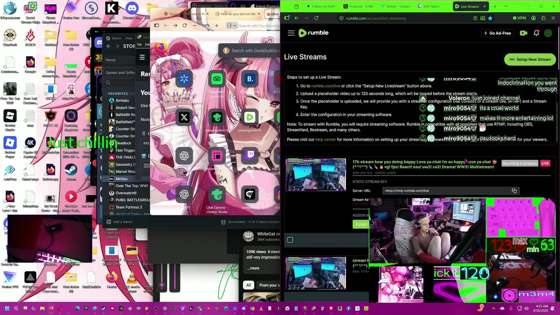Expand Games and Software dropdown in Steam
The height and width of the screenshot is (315, 560).
point(120,73)
